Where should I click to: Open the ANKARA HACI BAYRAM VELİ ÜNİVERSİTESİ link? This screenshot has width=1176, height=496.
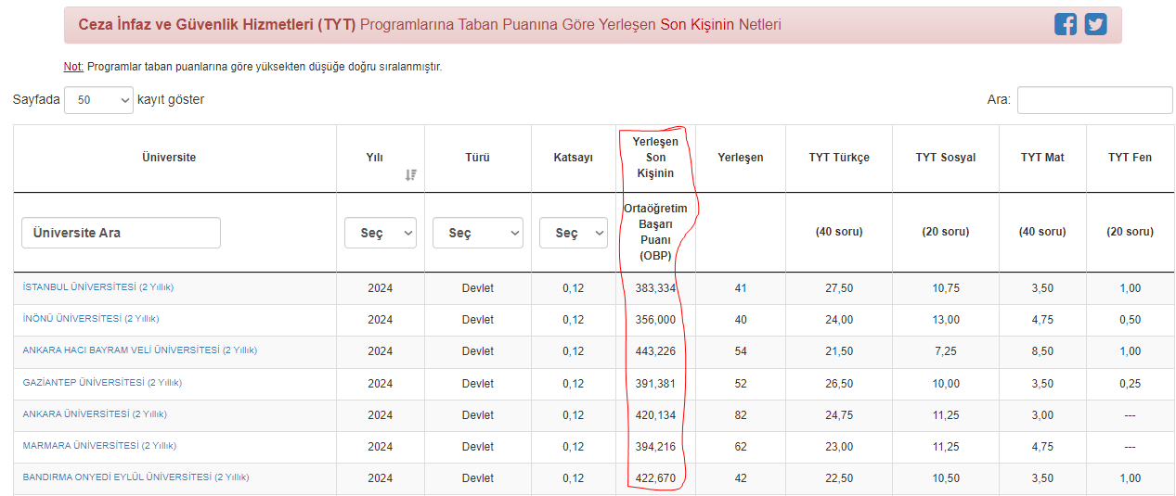(x=140, y=350)
